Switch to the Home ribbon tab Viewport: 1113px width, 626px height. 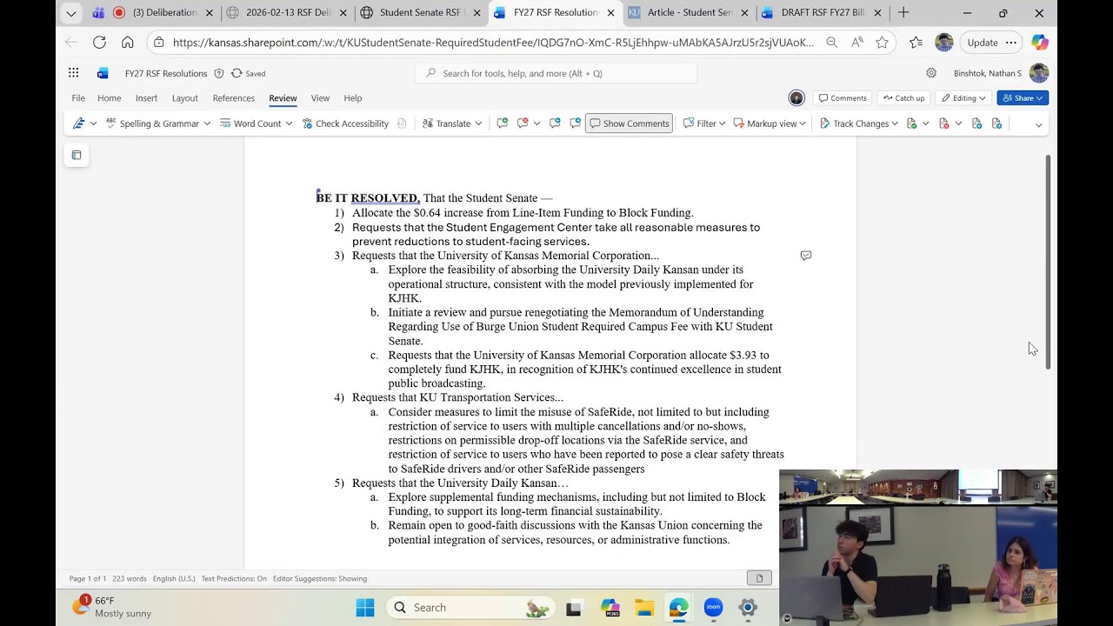pos(110,98)
